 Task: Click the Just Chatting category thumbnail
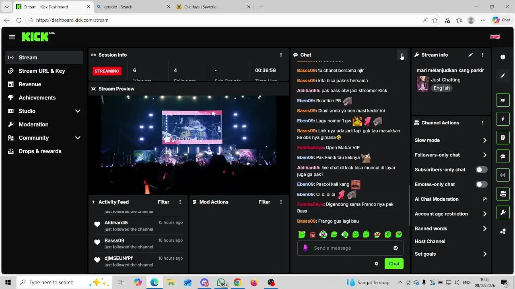[422, 84]
